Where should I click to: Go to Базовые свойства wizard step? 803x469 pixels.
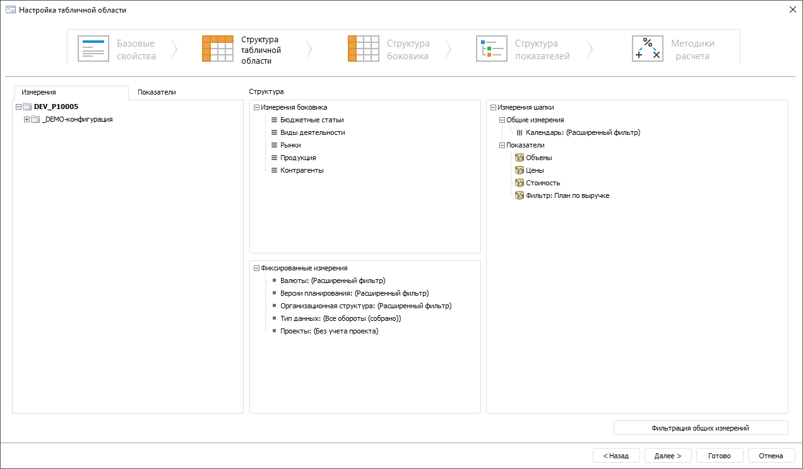(117, 49)
